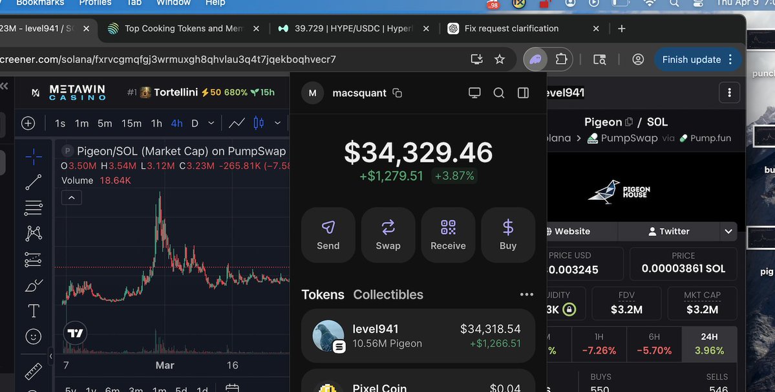
Task: Add symbol to compare with plus icon
Action: pyautogui.click(x=28, y=123)
